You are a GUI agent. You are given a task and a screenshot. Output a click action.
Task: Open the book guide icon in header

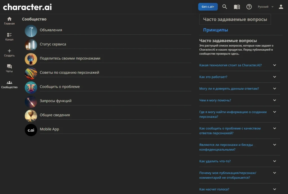(237, 7)
